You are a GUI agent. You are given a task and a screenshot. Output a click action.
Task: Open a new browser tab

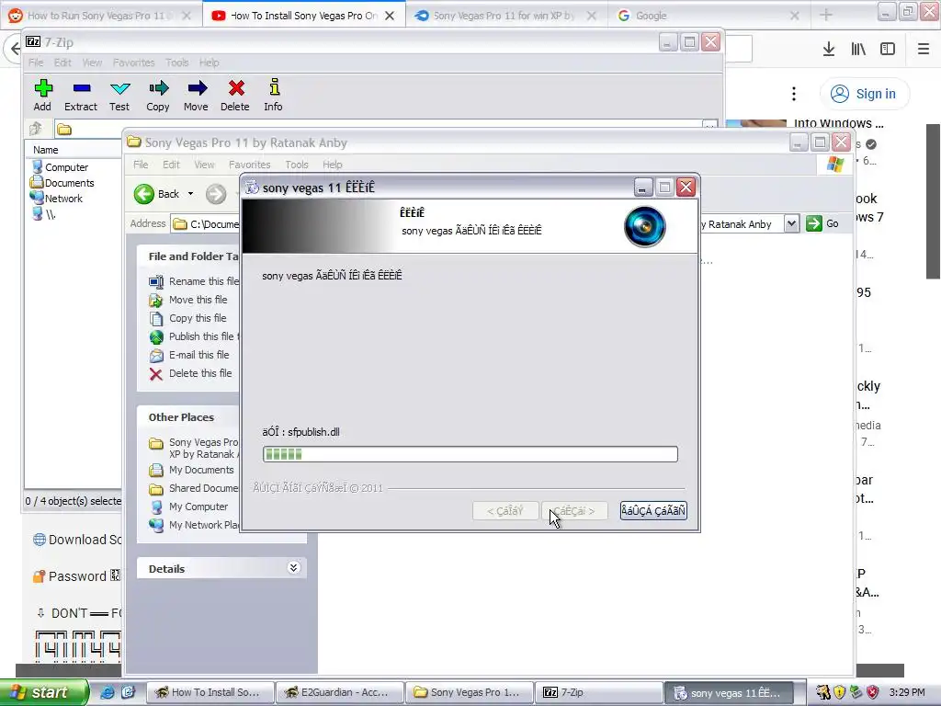tap(826, 16)
